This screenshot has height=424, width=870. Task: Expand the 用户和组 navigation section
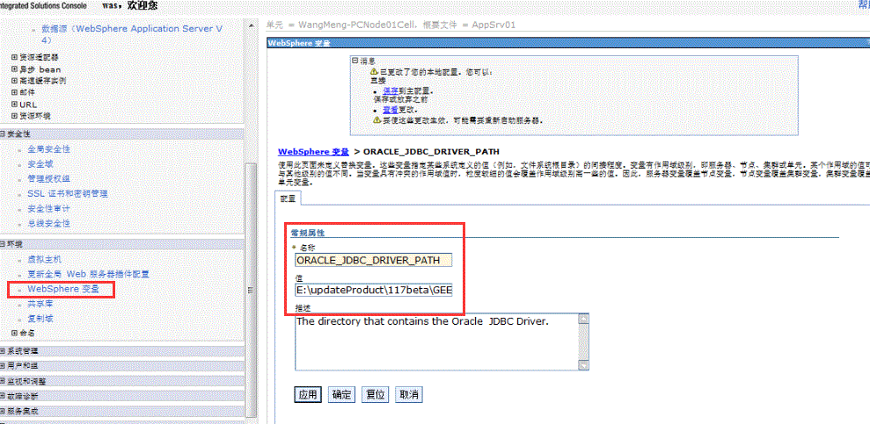point(4,366)
